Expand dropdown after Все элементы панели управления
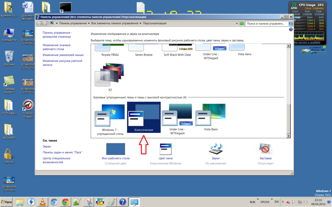The image size is (332, 207). [140, 23]
